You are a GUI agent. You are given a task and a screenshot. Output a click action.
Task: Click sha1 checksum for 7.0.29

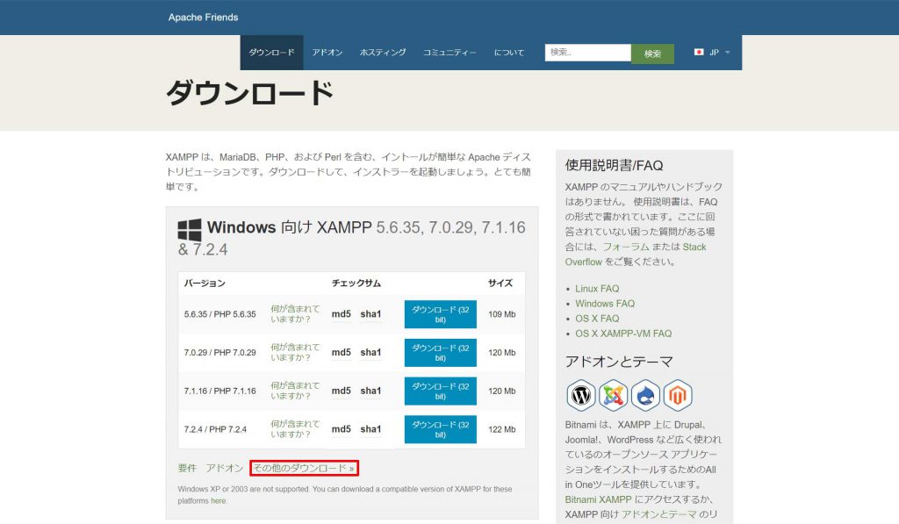pos(370,353)
